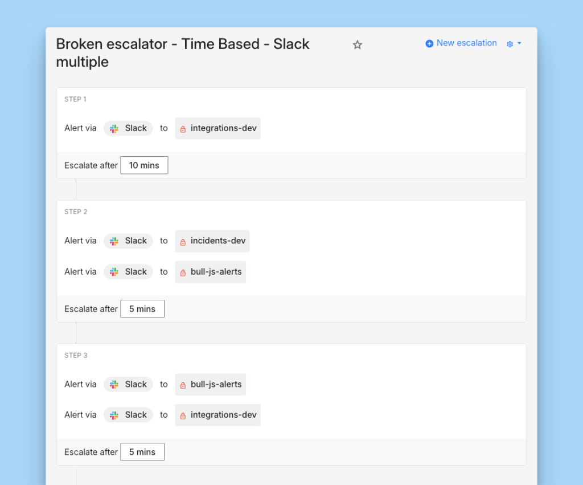Screen dimensions: 583x485
Task: Click the plus icon next to New escalation
Action: click(429, 43)
